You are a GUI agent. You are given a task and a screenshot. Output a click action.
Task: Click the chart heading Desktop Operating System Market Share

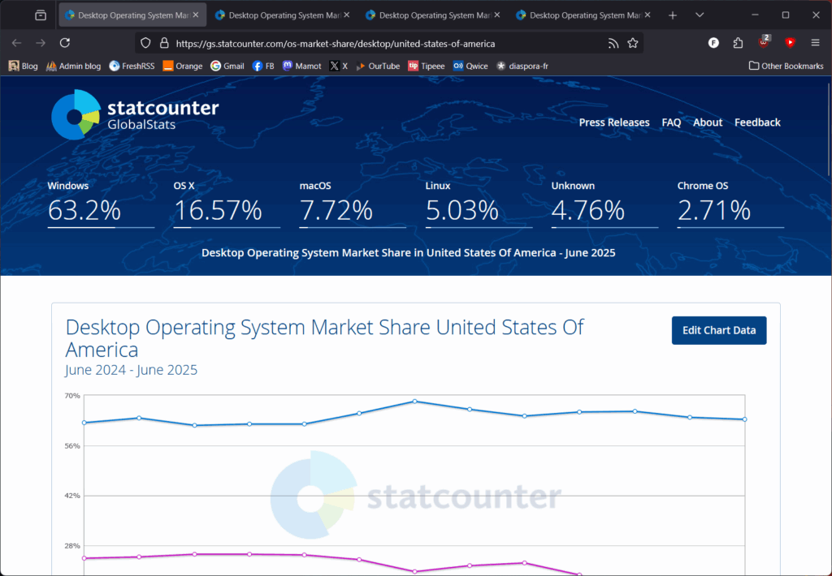tap(324, 338)
